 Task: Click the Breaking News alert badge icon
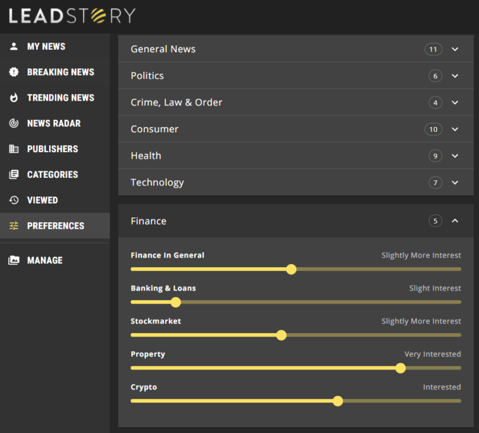point(14,72)
